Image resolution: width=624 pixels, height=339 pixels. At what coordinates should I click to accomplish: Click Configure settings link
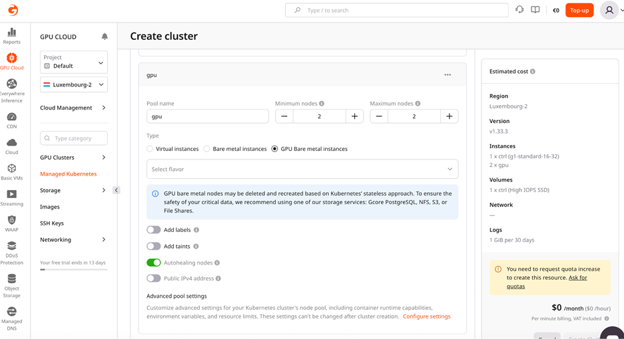tap(427, 316)
